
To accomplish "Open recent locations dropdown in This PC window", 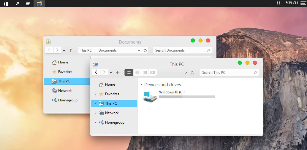I will tap(111, 73).
